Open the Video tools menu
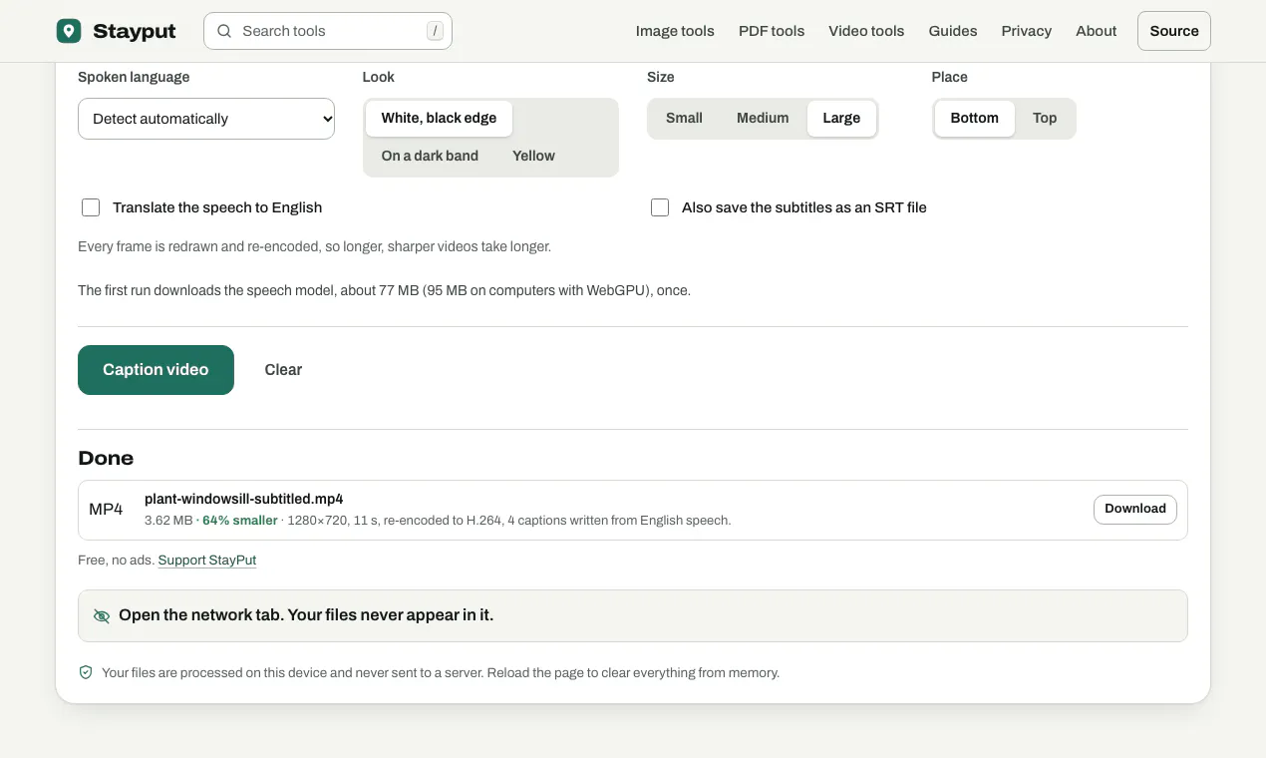Viewport: 1266px width, 758px height. (x=866, y=31)
